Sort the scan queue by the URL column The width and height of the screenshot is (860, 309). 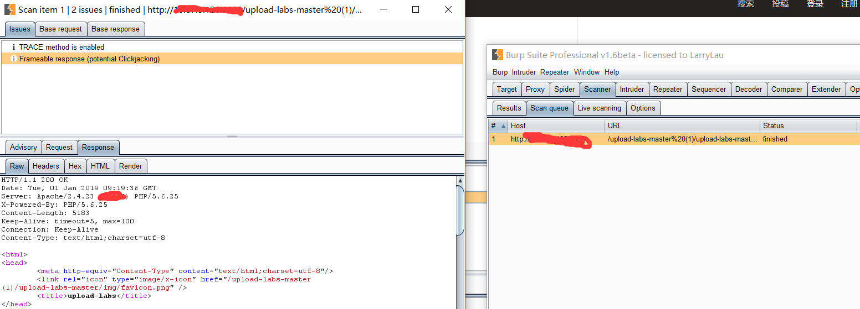click(682, 125)
